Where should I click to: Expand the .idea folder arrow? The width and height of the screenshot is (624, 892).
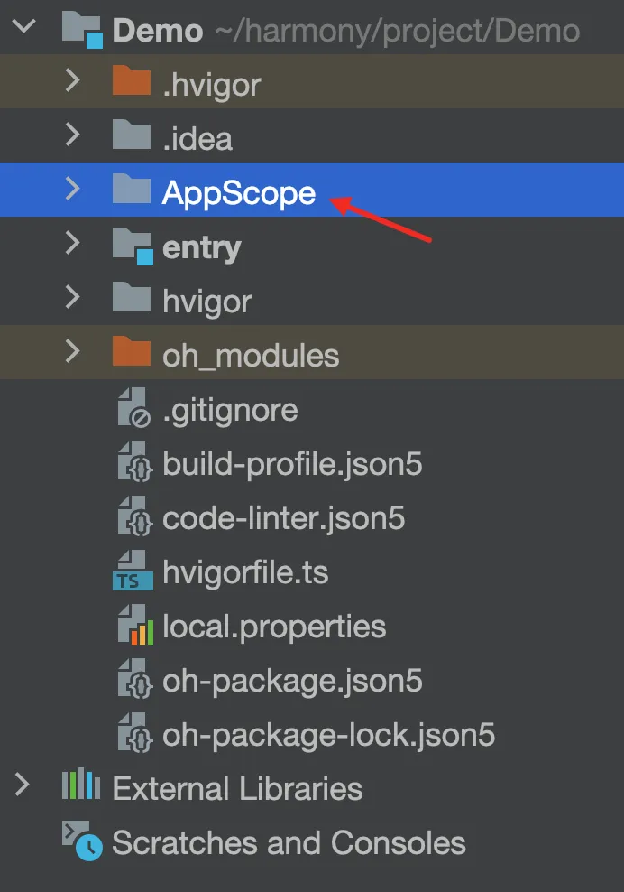pyautogui.click(x=72, y=135)
